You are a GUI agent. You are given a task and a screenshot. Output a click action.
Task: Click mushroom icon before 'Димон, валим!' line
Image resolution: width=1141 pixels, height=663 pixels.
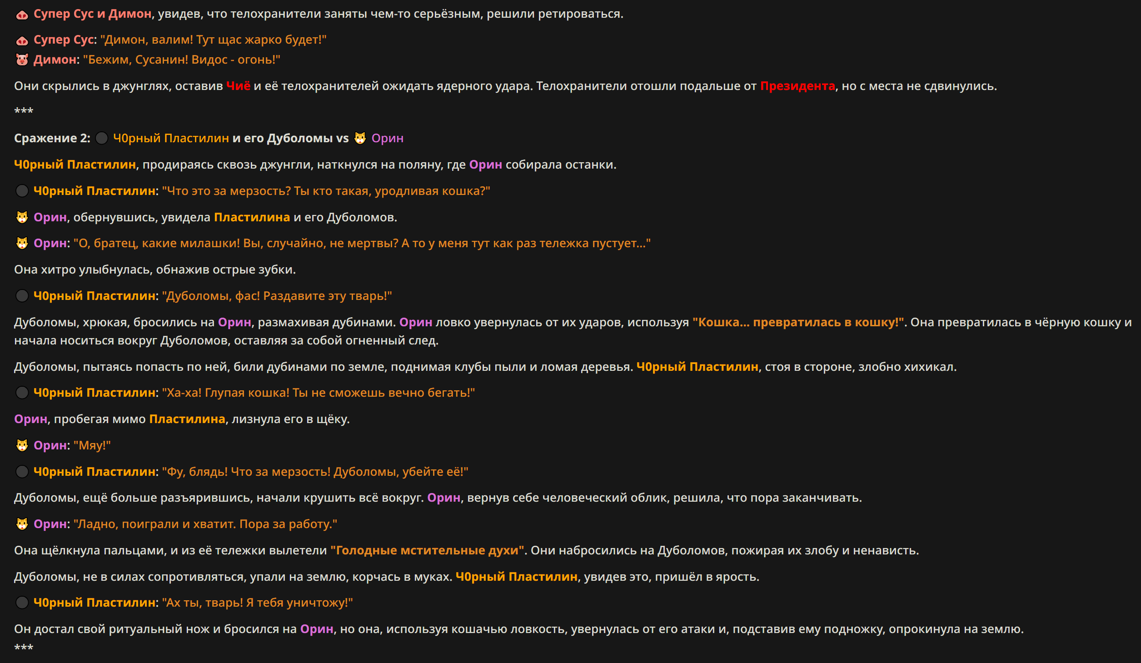point(22,40)
